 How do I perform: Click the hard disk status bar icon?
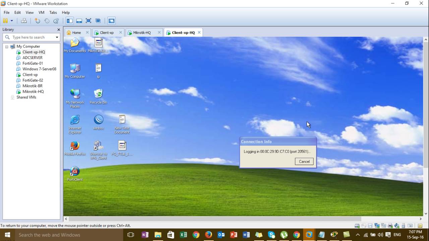(357, 226)
